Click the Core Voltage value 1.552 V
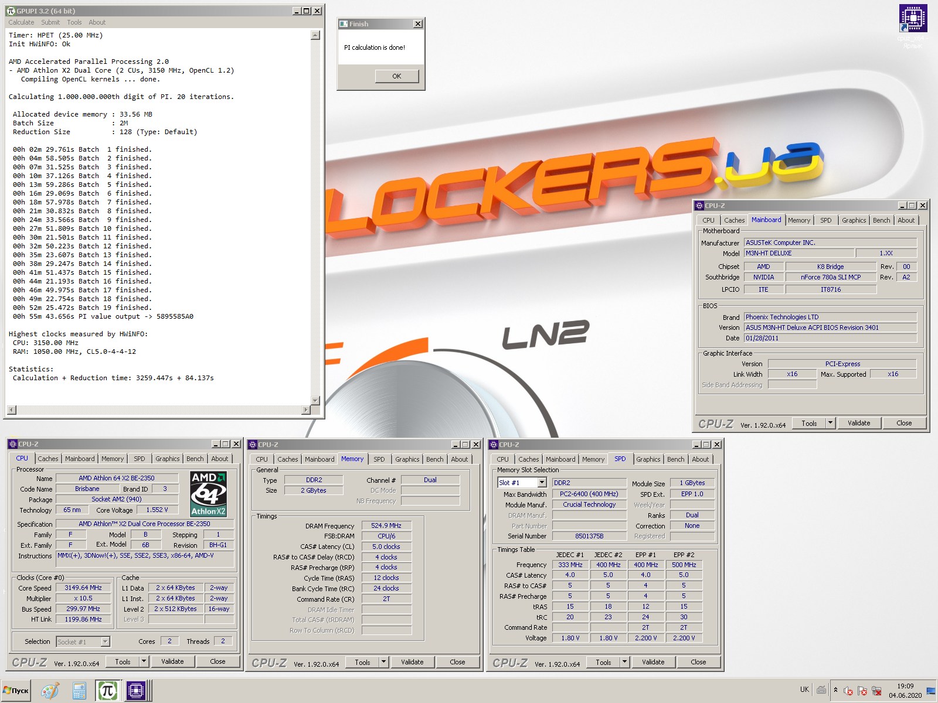Screen dimensions: 938x703 click(157, 510)
